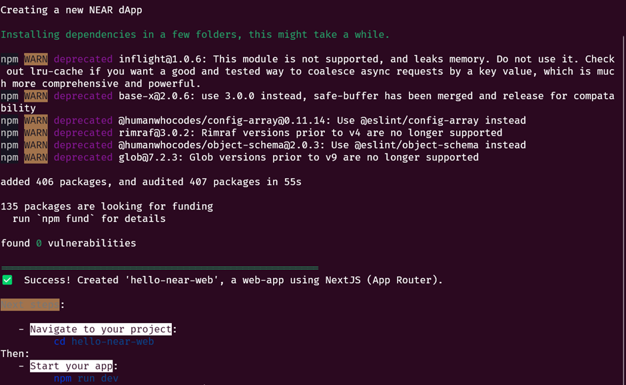Click the green 0 in vulnerabilities line
The width and height of the screenshot is (626, 385).
coord(39,243)
